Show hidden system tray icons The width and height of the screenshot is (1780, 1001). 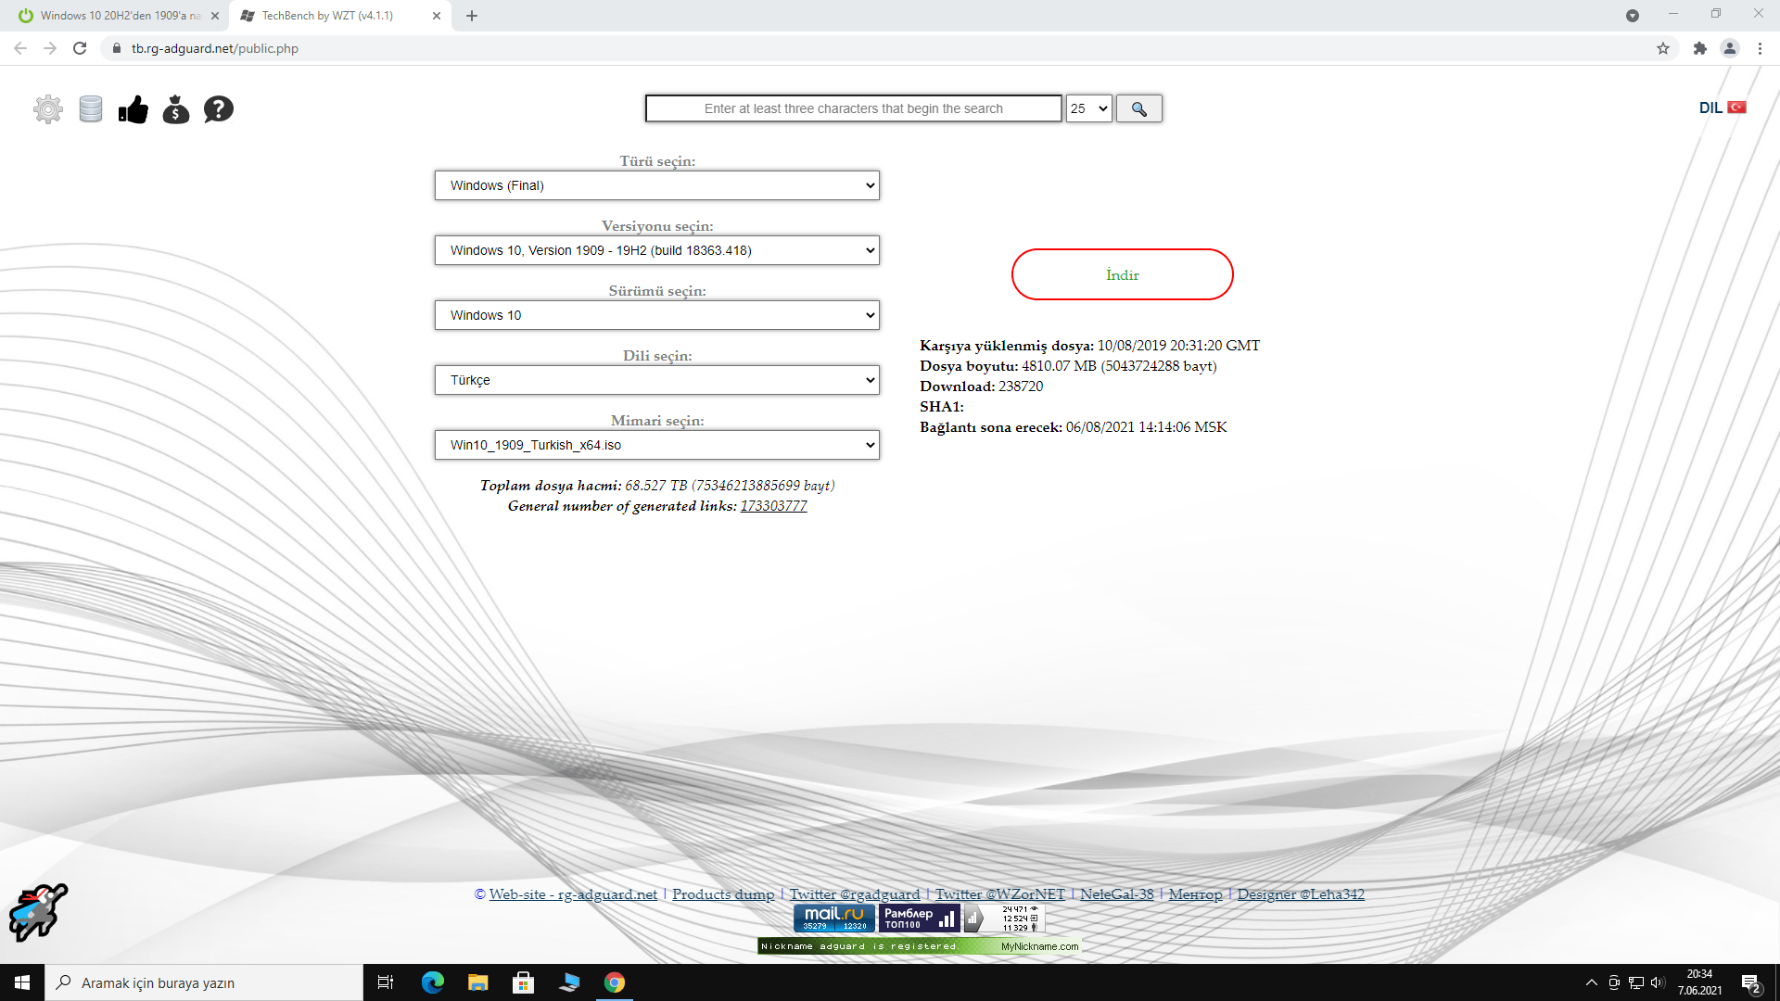click(x=1592, y=982)
